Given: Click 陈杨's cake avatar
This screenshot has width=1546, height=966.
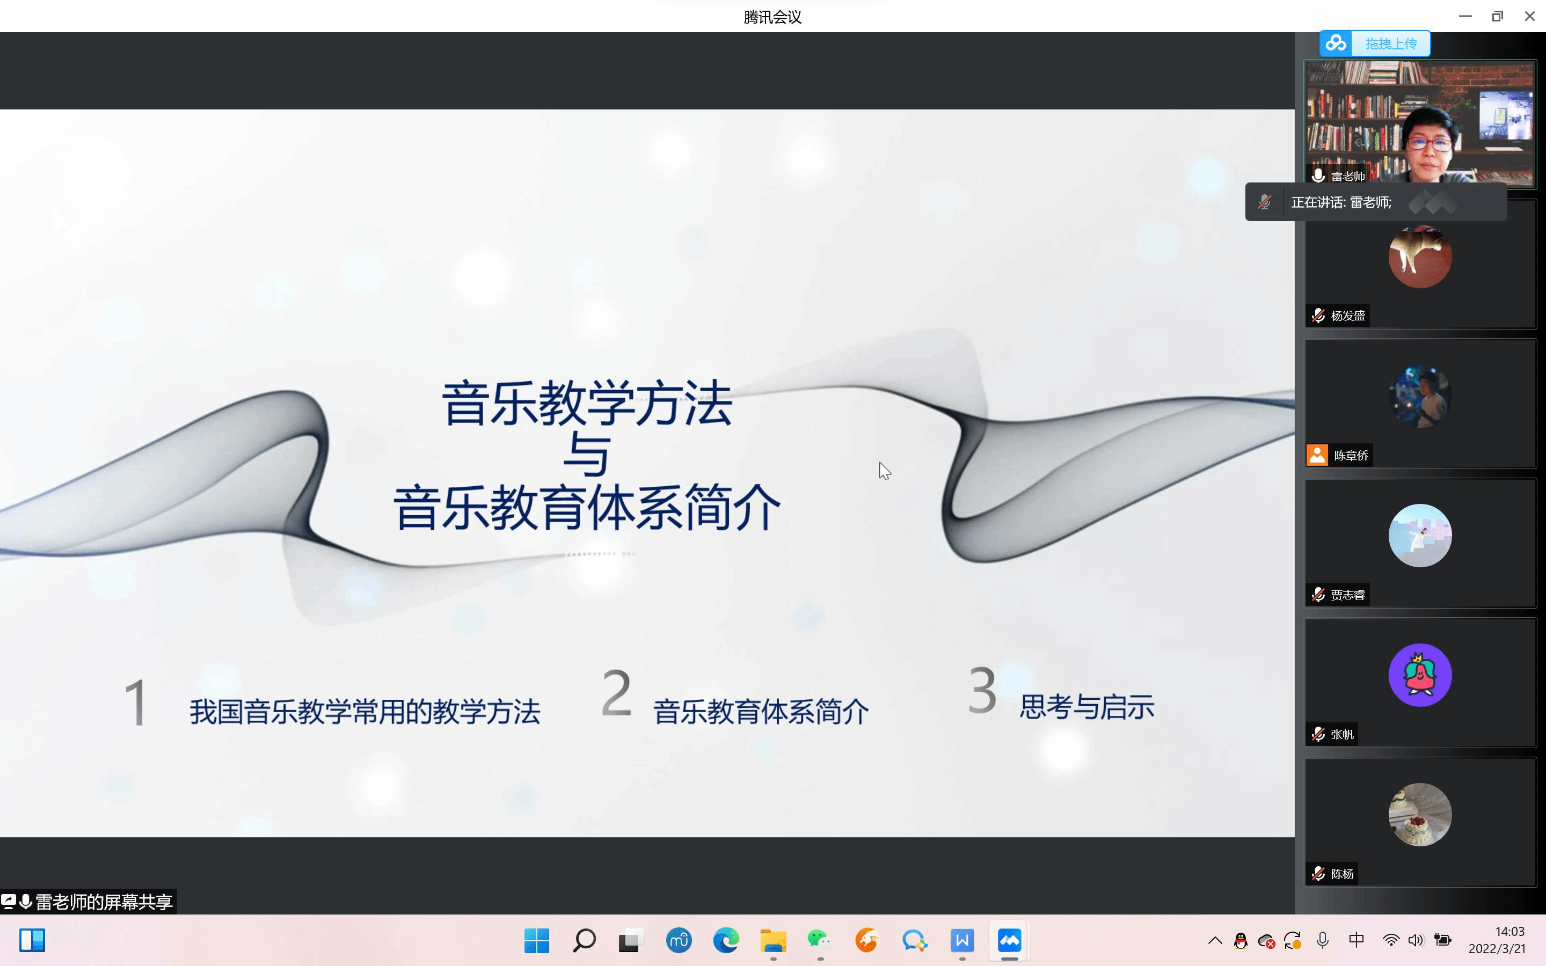Looking at the screenshot, I should pos(1419,815).
